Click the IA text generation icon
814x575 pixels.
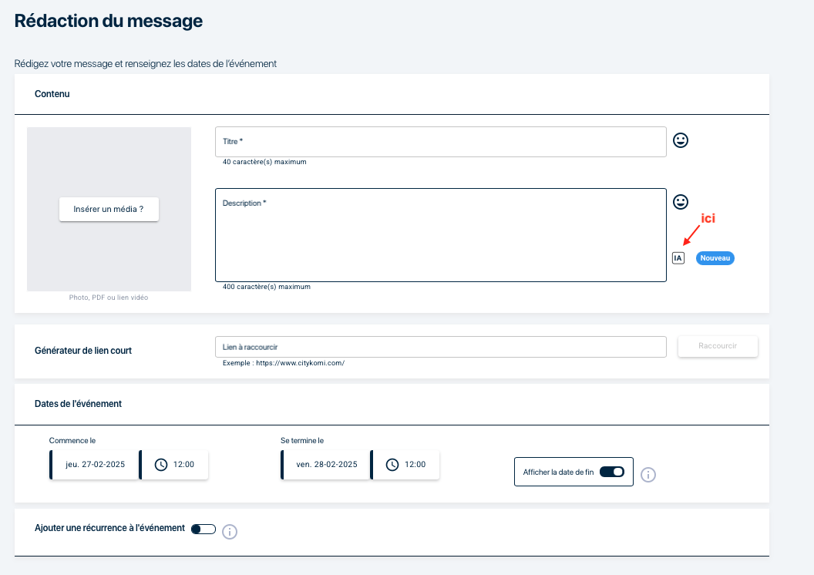coord(678,258)
